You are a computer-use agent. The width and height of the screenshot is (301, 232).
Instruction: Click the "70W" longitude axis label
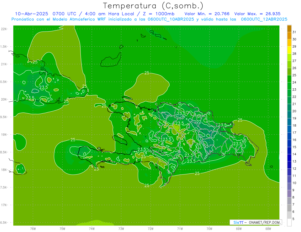coord(209,228)
